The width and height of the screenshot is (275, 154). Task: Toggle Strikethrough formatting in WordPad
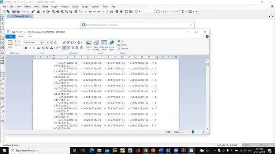tap(39, 47)
